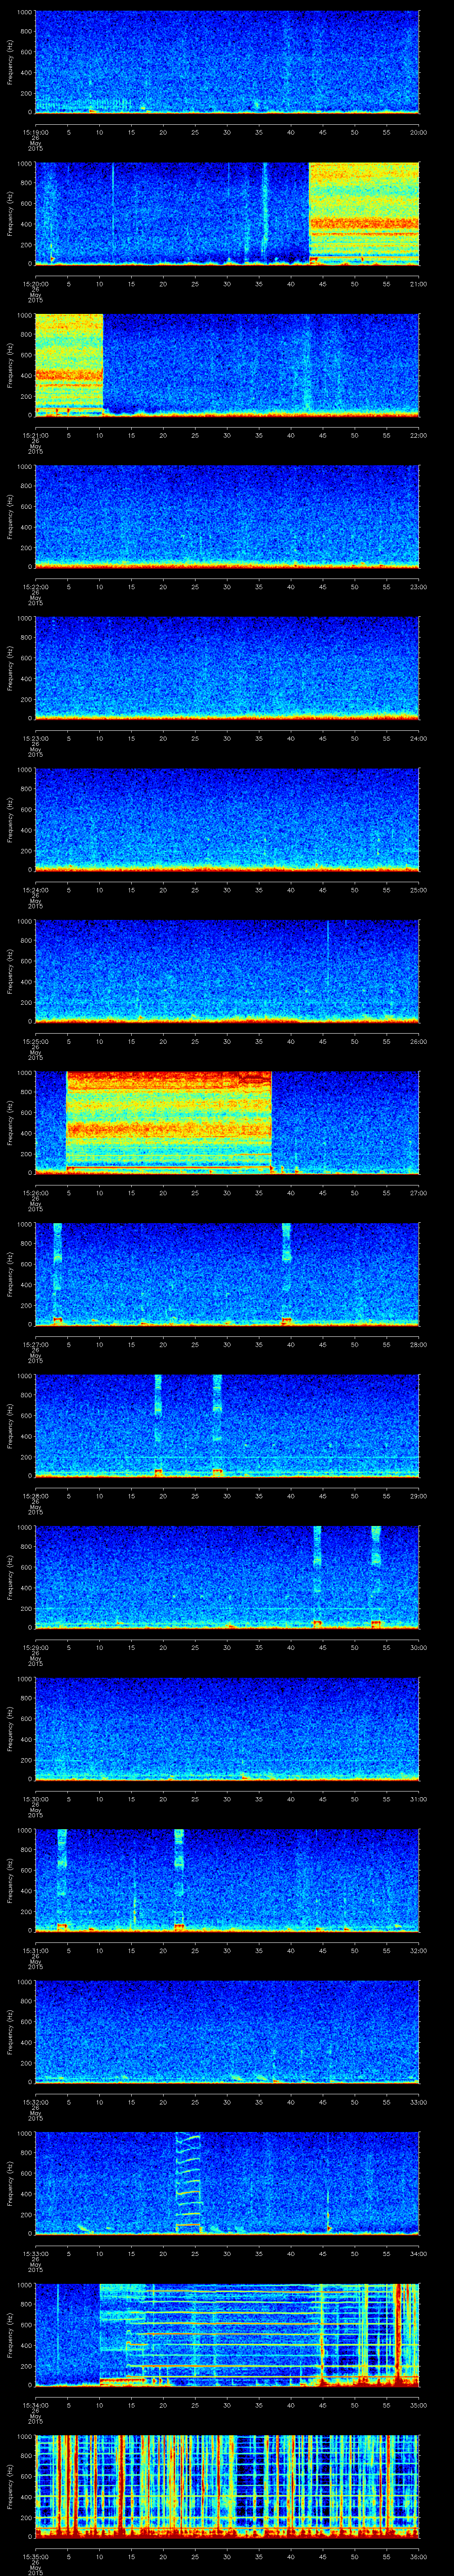The width and height of the screenshot is (454, 2576).
Task: Click the 15:26:00 start time label
Action: tap(35, 1193)
